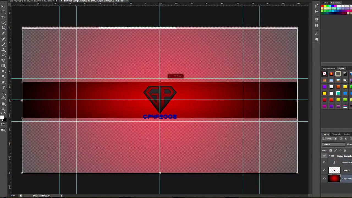Viewport: 352px width, 198px height.
Task: Select the Clone Stamp tool
Action: coord(3,50)
